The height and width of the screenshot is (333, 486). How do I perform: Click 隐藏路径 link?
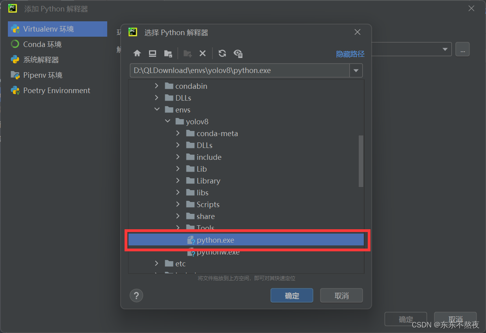tap(350, 54)
